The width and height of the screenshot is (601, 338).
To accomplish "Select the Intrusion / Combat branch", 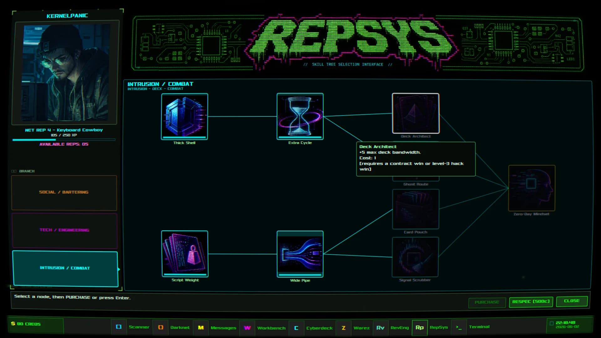I will tap(65, 268).
